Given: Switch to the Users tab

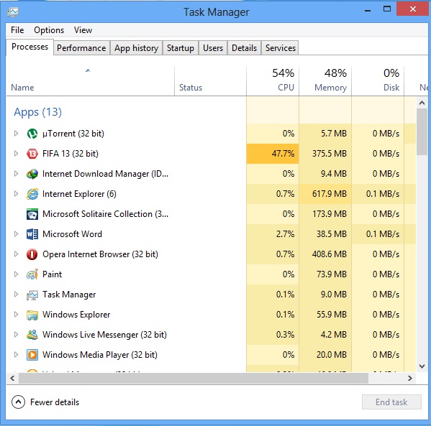Looking at the screenshot, I should (x=213, y=48).
